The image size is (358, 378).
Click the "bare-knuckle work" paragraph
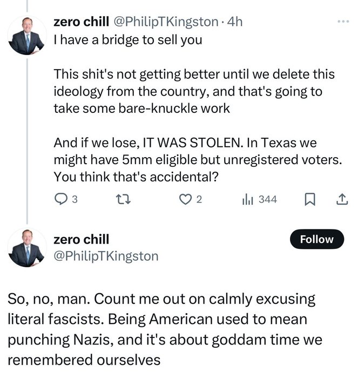pyautogui.click(x=194, y=91)
